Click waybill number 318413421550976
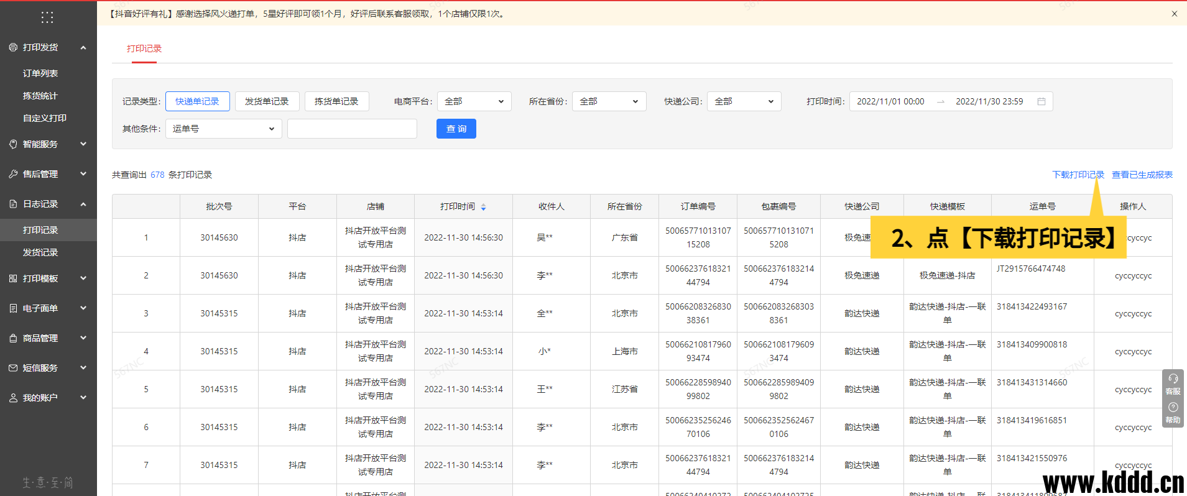Screen dimensions: 1187x496 (x=1032, y=458)
